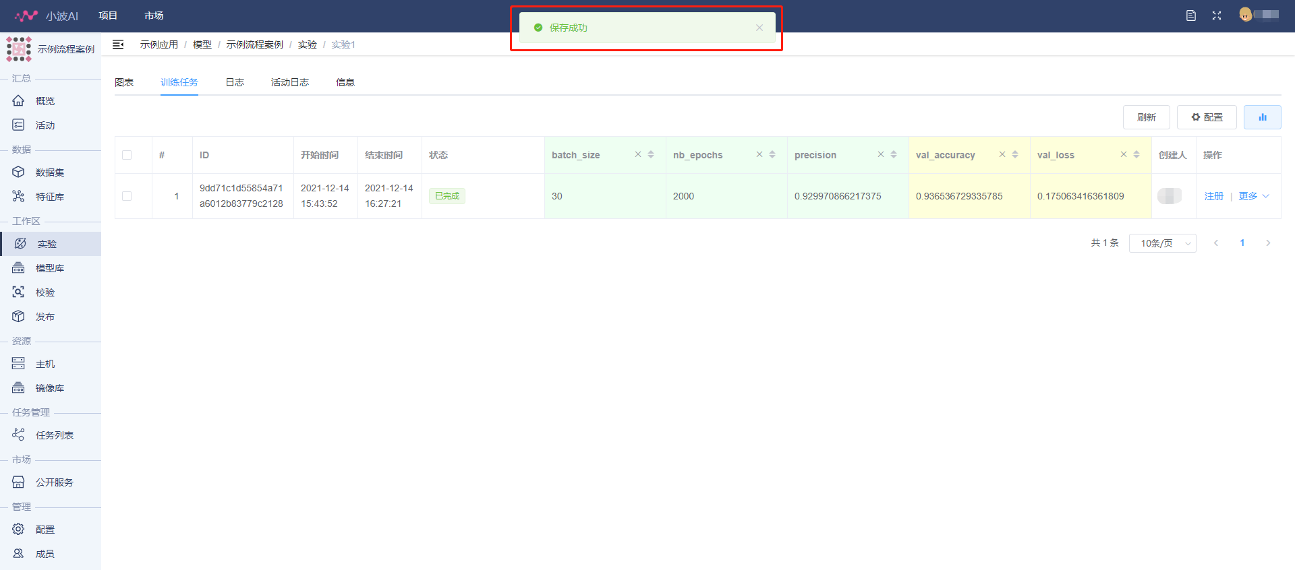
Task: Open 主机 icon in sidebar
Action: 18,364
